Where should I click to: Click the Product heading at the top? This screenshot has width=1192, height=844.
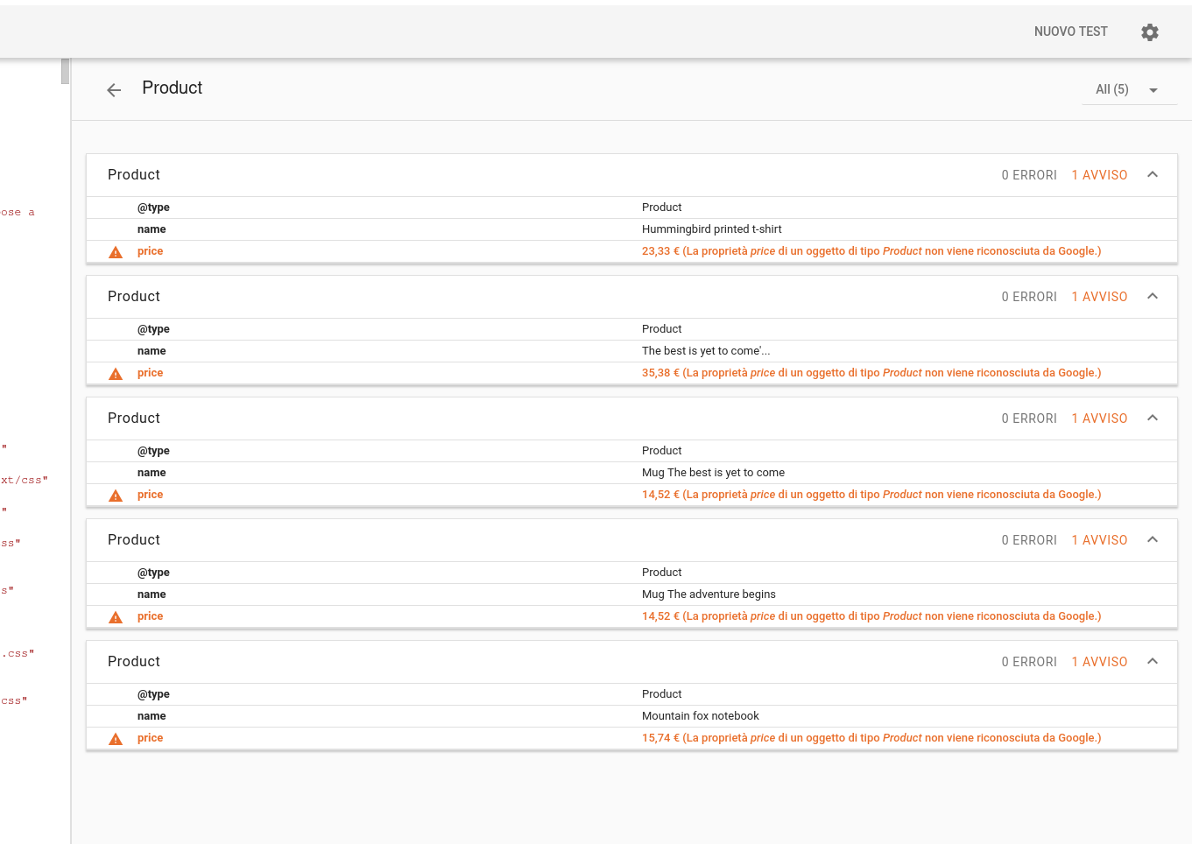click(x=172, y=88)
